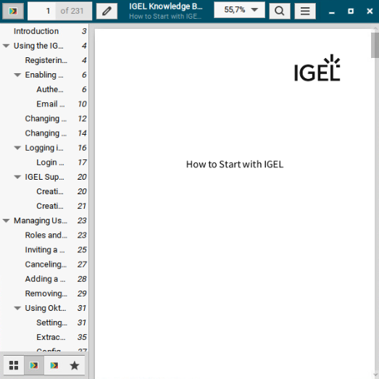Click the page number input field
379x379 pixels.
41,11
